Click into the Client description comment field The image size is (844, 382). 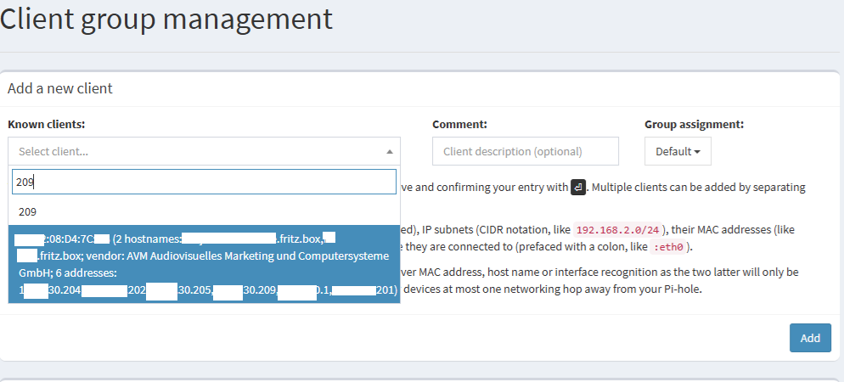point(525,152)
